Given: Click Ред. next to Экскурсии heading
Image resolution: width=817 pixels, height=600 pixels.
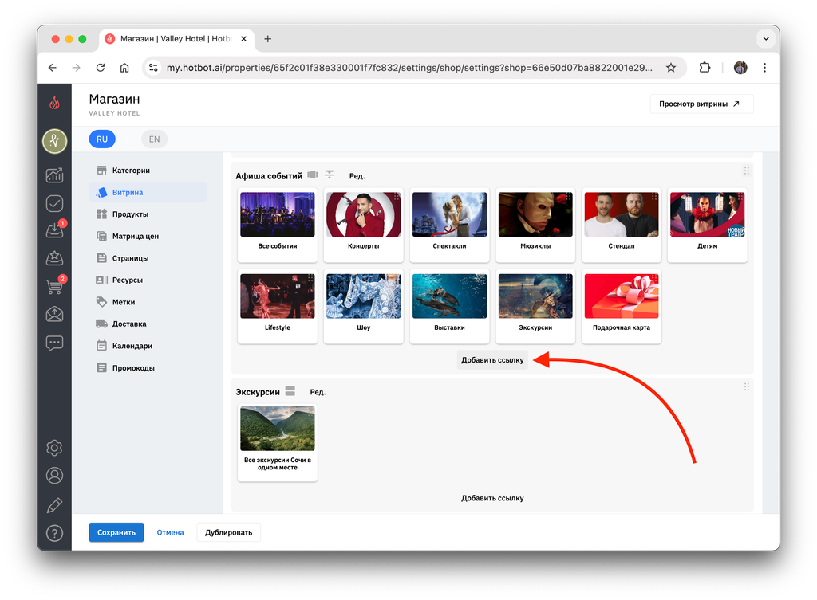Looking at the screenshot, I should pyautogui.click(x=318, y=392).
